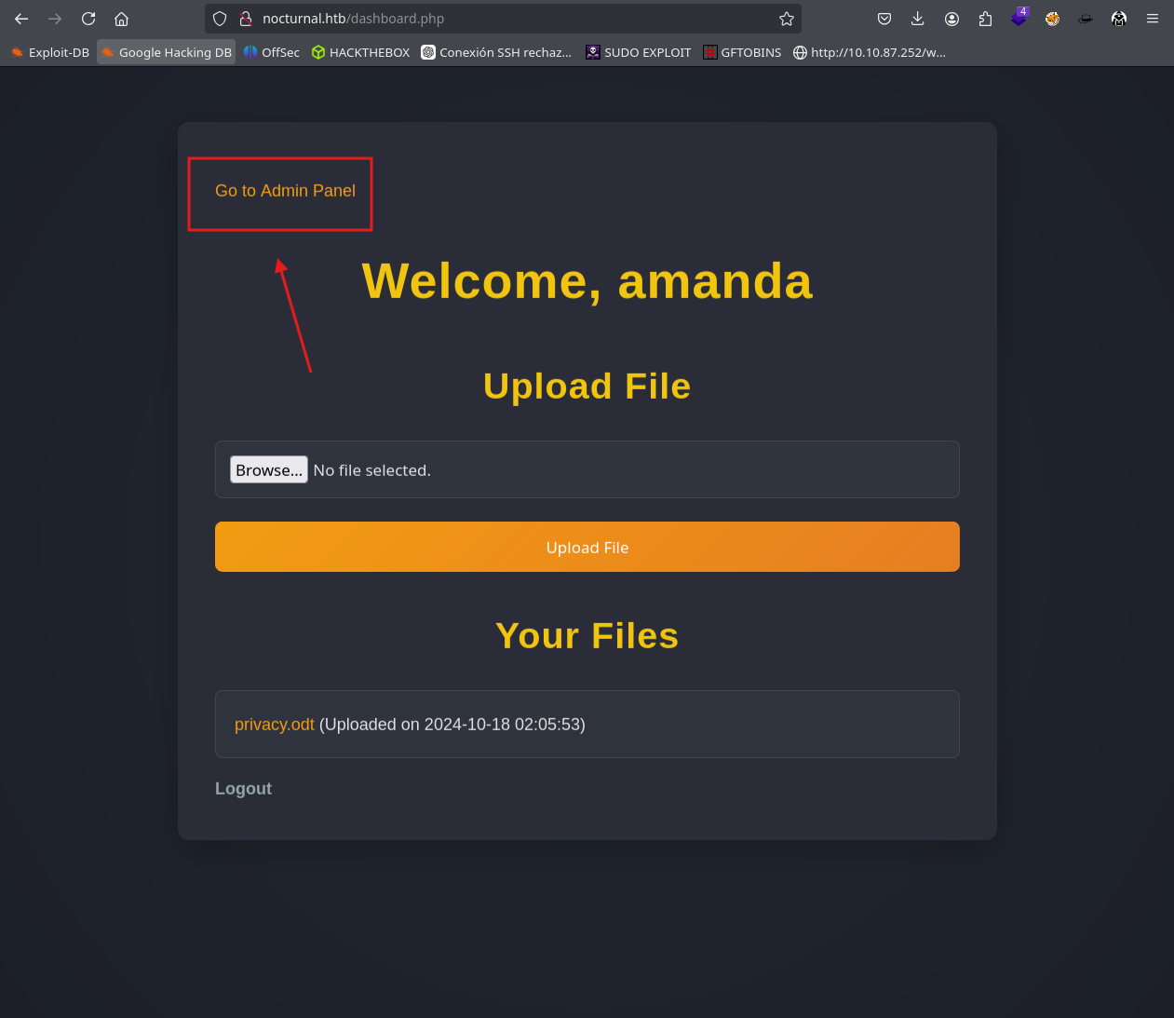This screenshot has height=1018, width=1174.
Task: Open the Google Hacking DB bookmark
Action: click(x=167, y=52)
